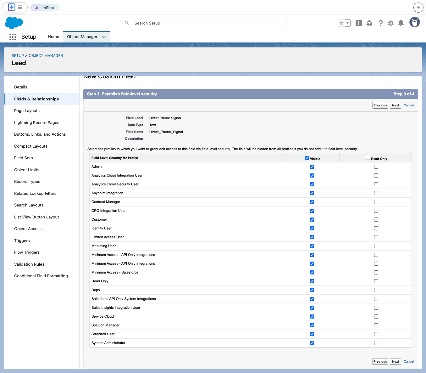
Task: Go to Fields & Relationships in the sidebar
Action: [36, 99]
